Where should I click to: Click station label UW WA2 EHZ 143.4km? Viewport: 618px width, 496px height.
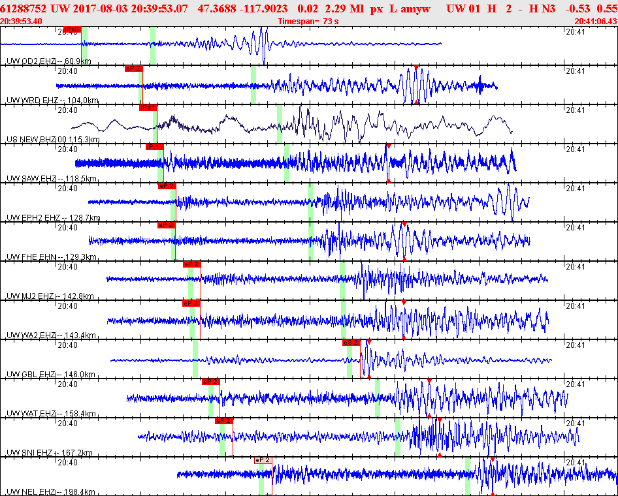(51, 335)
